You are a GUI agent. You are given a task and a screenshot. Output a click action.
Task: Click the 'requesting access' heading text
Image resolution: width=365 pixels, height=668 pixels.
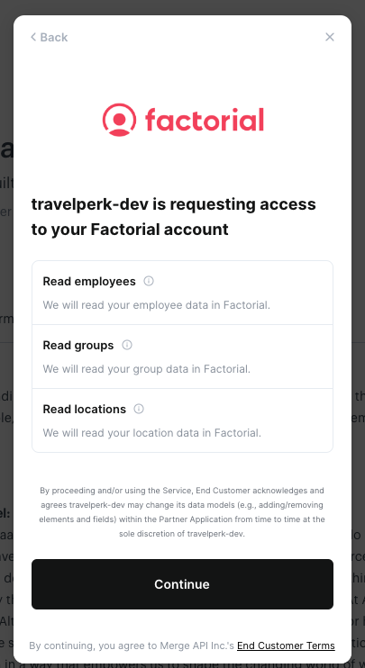[x=174, y=217]
